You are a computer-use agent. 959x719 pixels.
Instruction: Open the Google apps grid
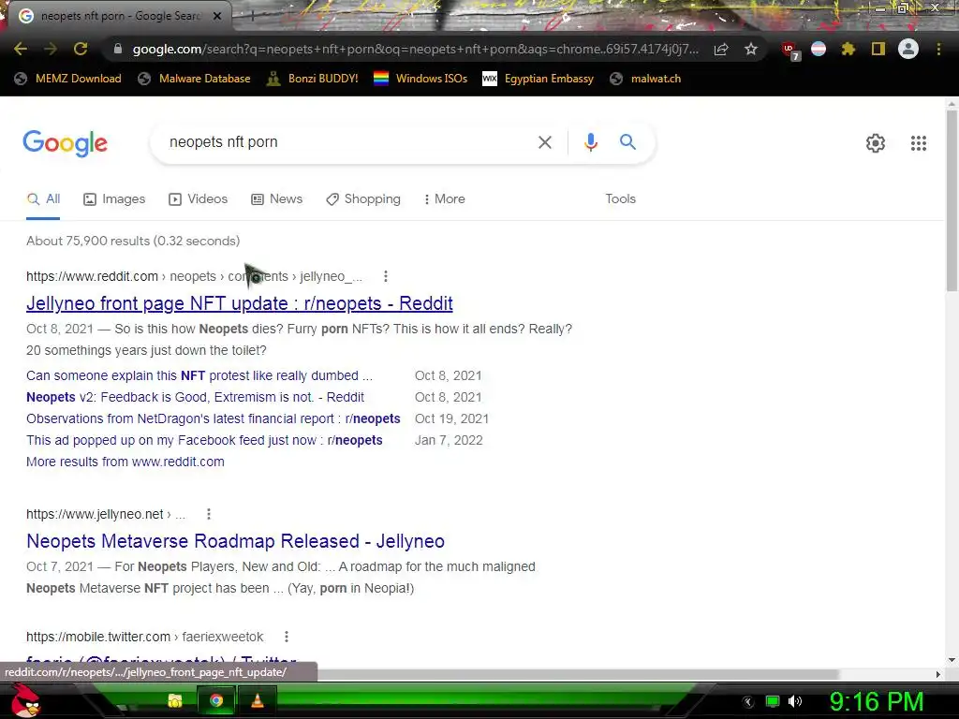pos(918,143)
